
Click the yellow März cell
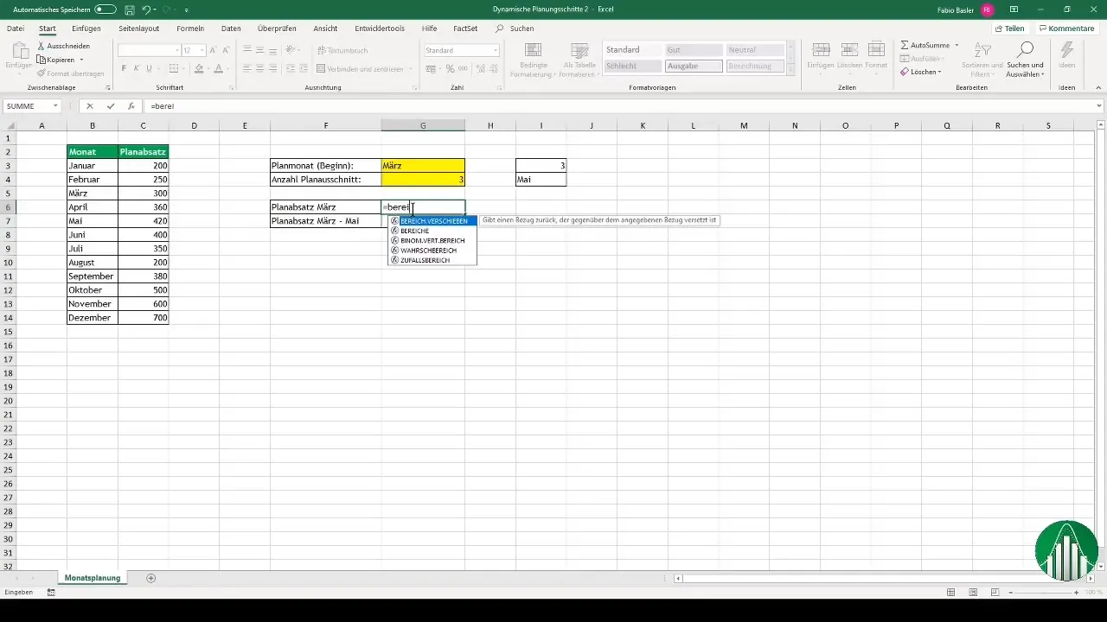click(423, 165)
